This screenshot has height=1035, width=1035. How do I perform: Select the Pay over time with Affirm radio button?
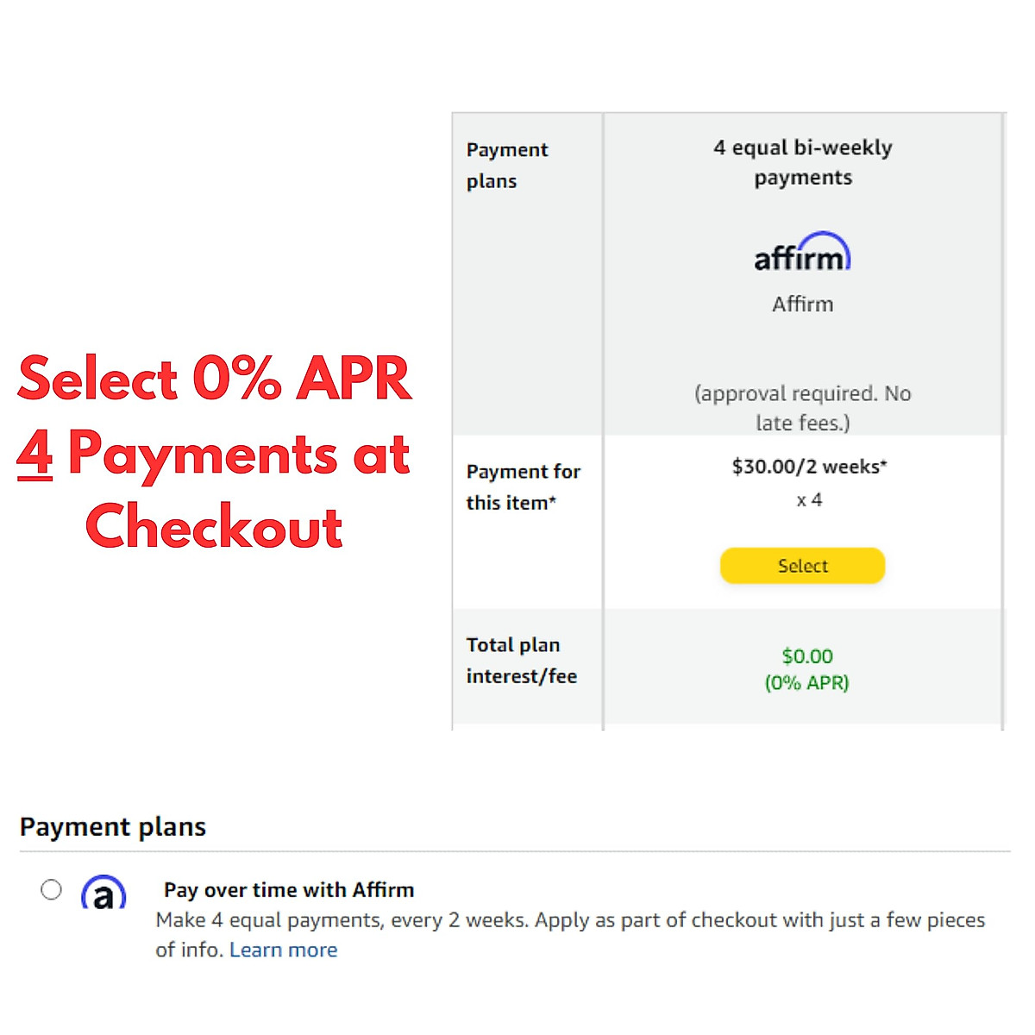coord(52,889)
